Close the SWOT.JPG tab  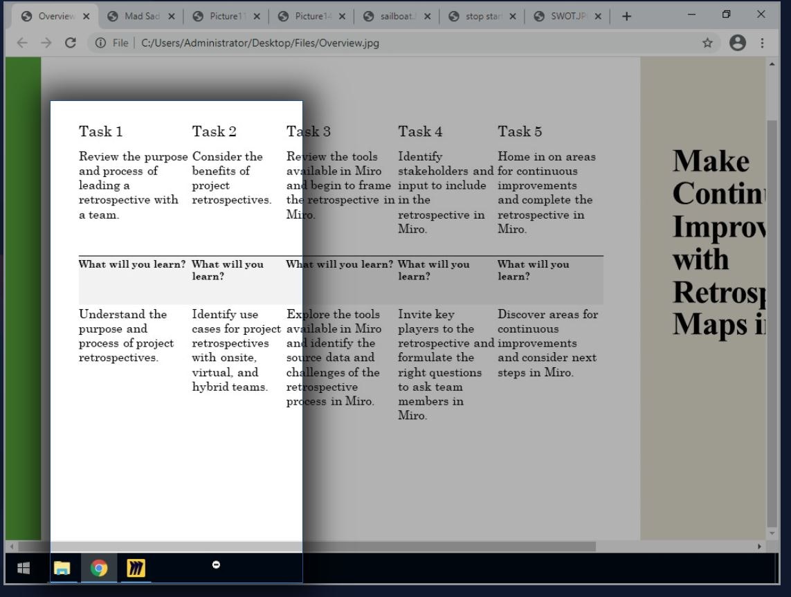(x=598, y=16)
